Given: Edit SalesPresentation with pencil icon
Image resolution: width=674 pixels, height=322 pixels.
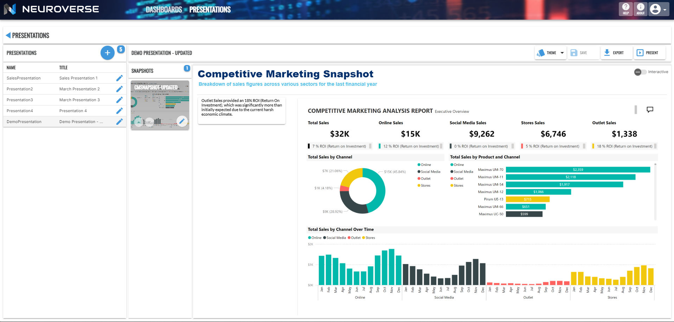Looking at the screenshot, I should click(x=120, y=78).
